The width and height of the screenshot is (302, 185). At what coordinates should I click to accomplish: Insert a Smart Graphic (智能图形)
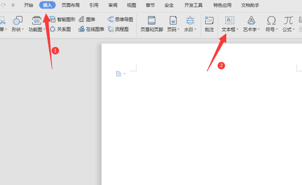point(63,19)
